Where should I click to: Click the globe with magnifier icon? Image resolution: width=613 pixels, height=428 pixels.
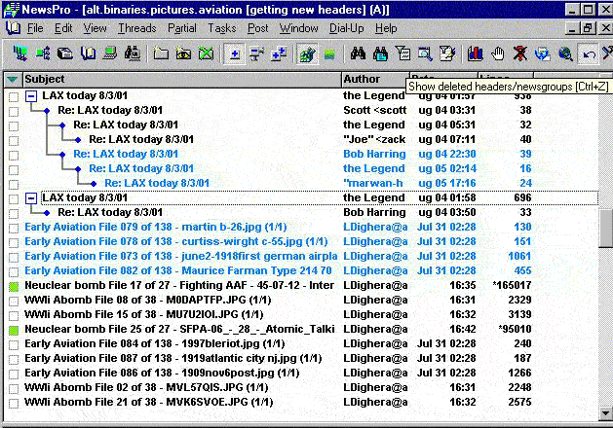coord(565,53)
